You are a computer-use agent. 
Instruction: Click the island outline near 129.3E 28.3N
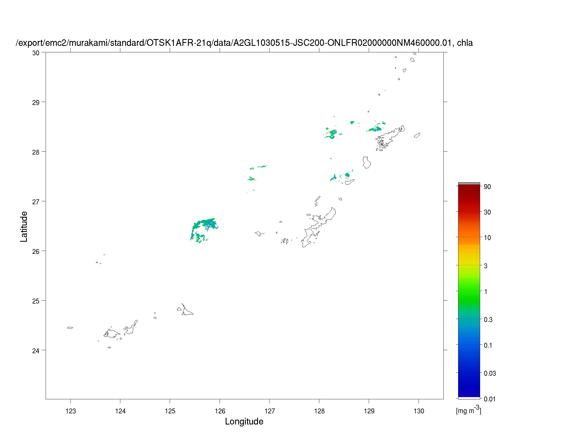coord(390,138)
